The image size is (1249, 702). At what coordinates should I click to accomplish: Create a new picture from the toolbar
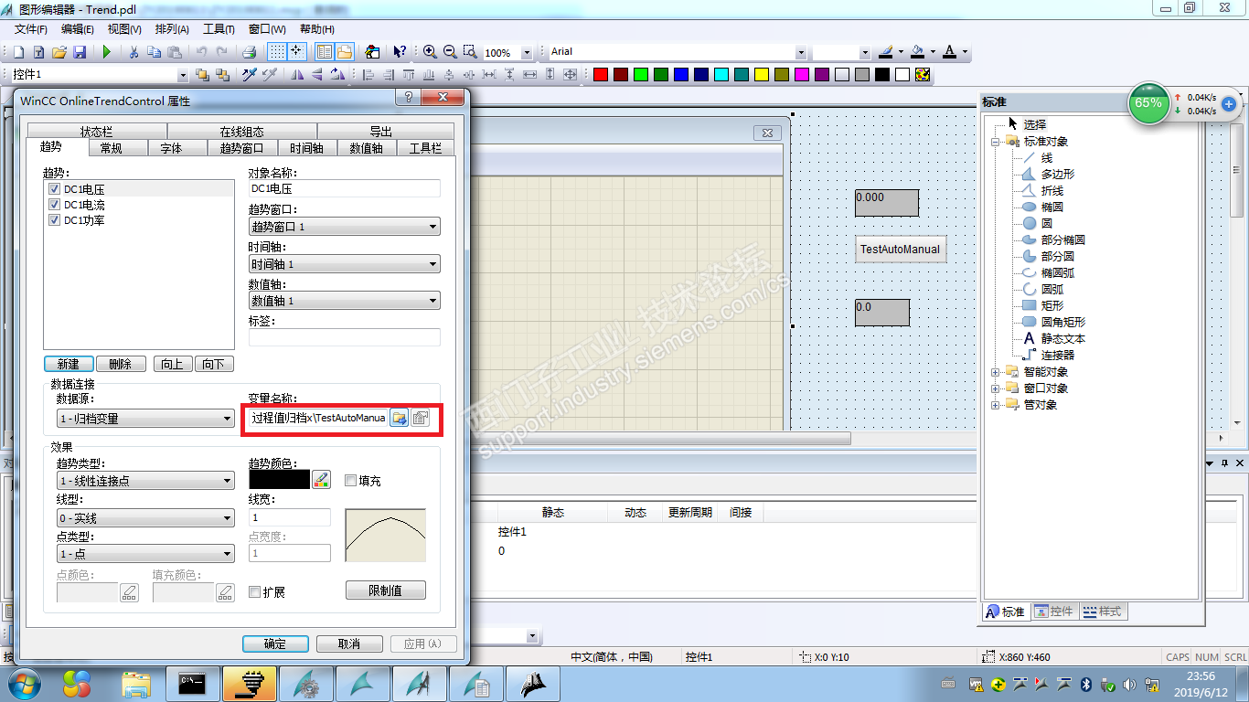[16, 52]
